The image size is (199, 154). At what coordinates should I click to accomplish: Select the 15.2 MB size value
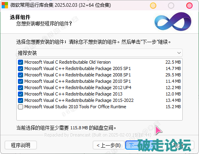[x=173, y=107]
